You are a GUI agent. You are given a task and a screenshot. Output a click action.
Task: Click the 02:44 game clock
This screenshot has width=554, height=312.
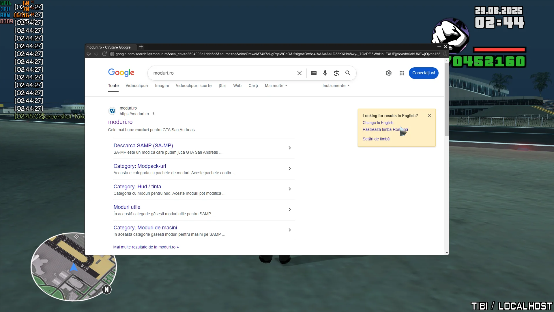(x=499, y=23)
